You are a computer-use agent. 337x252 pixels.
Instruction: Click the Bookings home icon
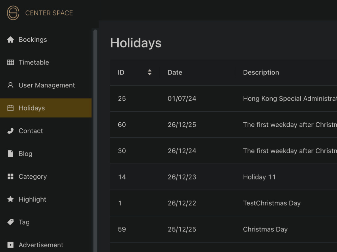(x=10, y=40)
